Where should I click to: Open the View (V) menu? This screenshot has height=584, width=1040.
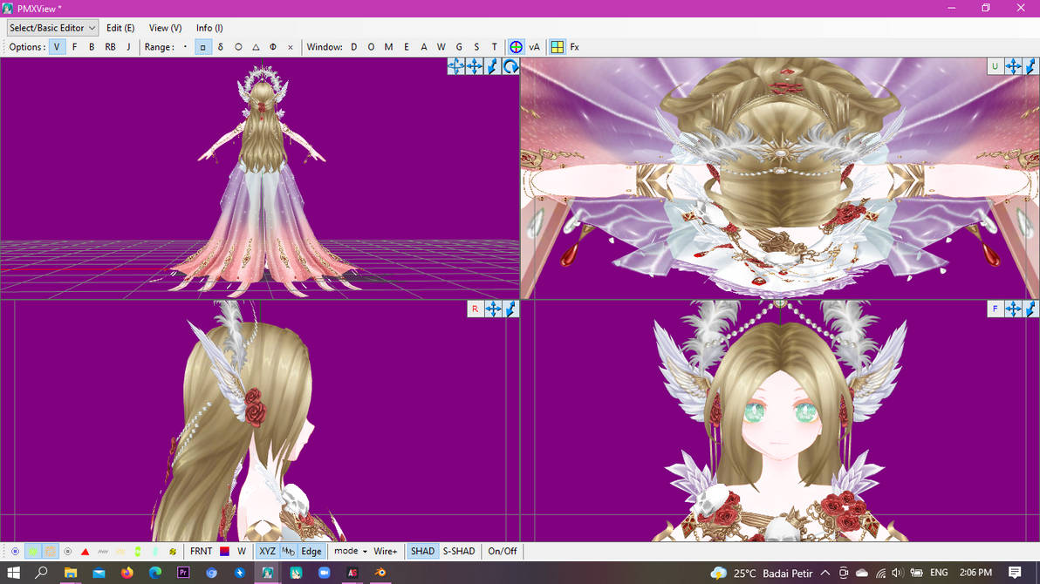pyautogui.click(x=165, y=28)
